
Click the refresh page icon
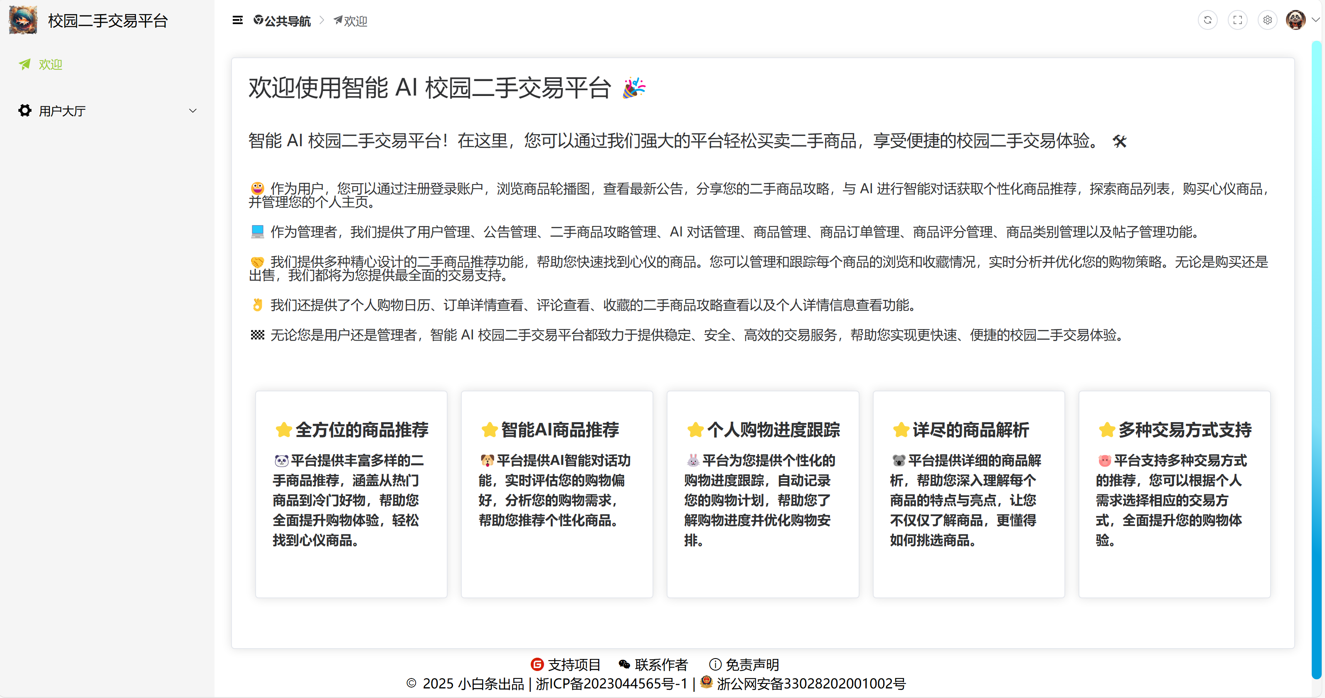pos(1207,21)
